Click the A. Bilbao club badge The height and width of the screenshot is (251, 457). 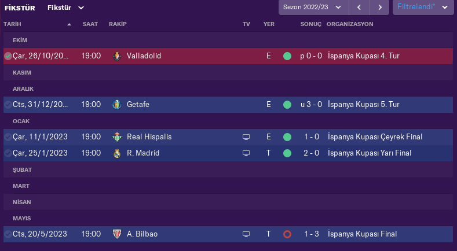(117, 234)
